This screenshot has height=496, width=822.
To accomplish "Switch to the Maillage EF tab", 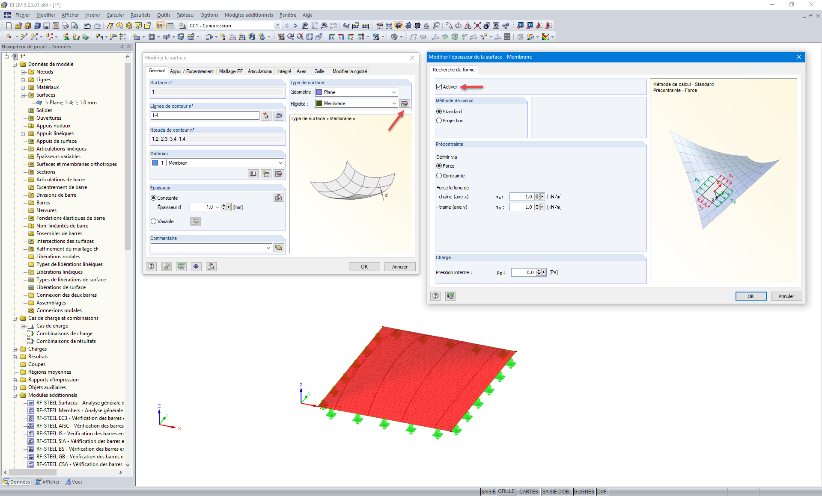I will [x=230, y=71].
